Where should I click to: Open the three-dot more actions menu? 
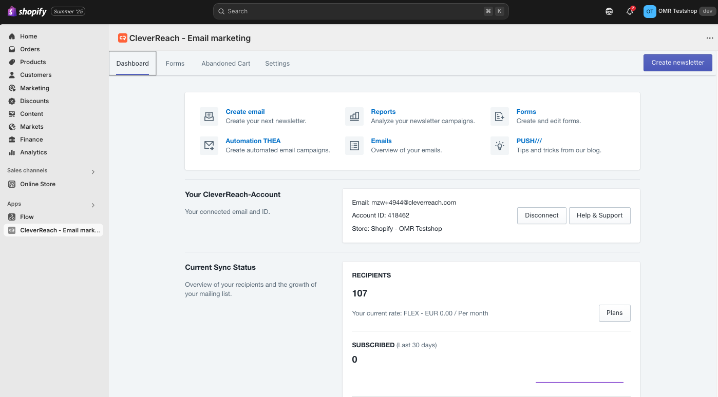(x=710, y=38)
